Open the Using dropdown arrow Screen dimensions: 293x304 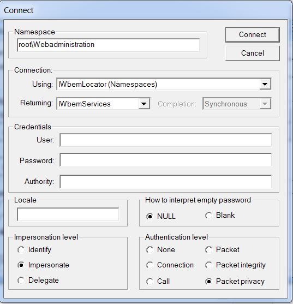(265, 84)
